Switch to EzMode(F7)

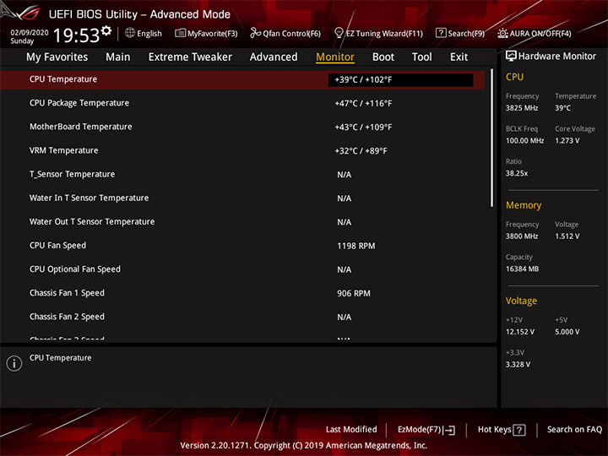tap(420, 430)
